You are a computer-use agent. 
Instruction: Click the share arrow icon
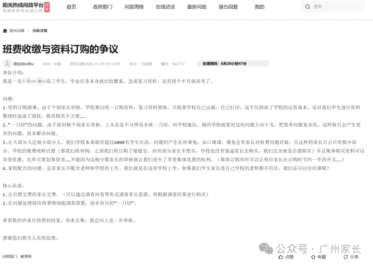[346, 257]
